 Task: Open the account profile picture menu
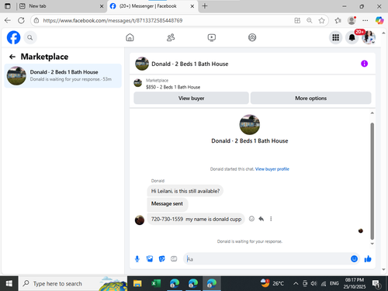point(369,38)
